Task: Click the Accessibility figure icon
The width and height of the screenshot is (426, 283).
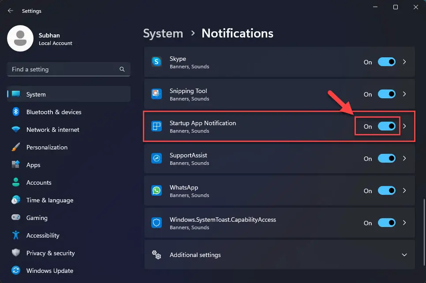Action: (x=16, y=235)
